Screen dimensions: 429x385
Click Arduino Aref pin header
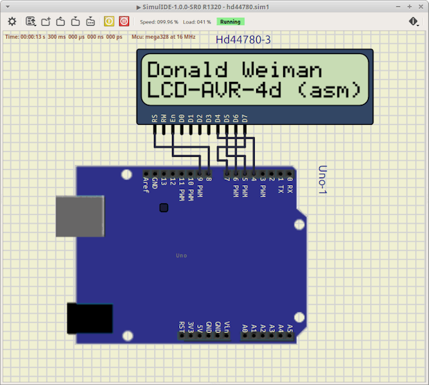pyautogui.click(x=146, y=173)
